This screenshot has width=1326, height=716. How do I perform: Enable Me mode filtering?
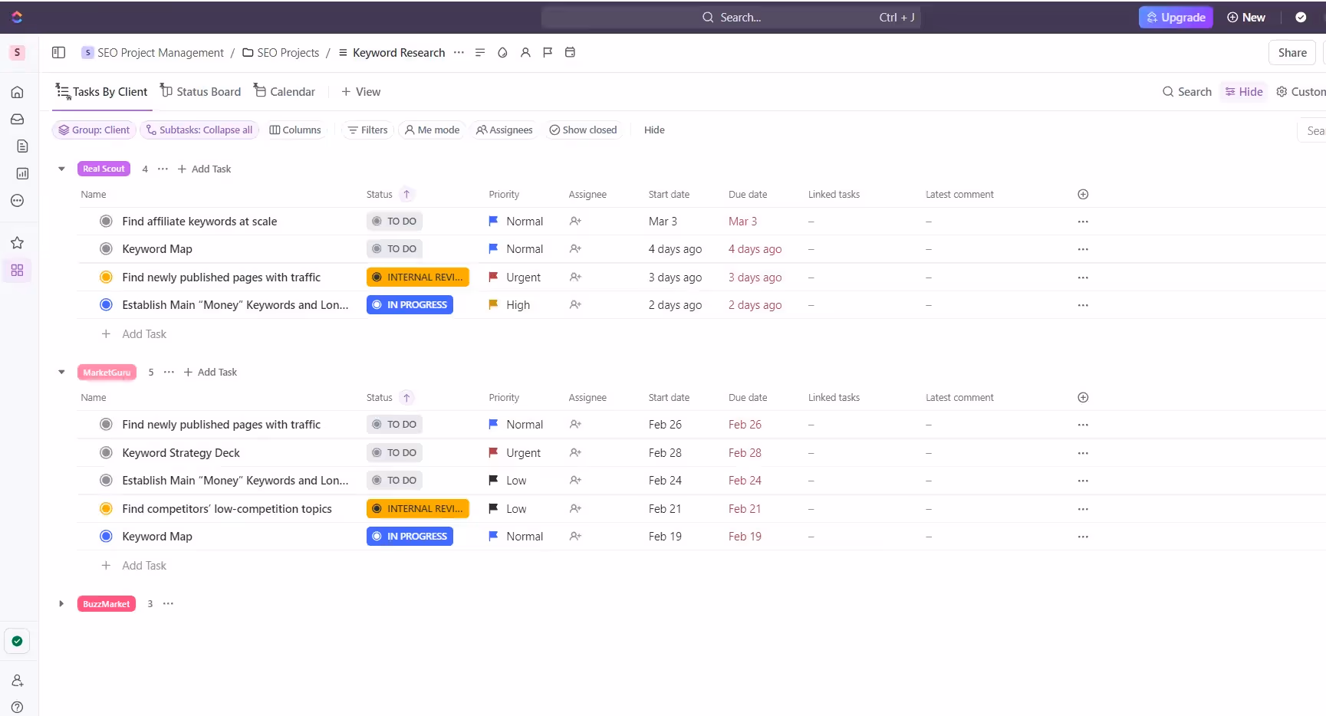pos(432,130)
